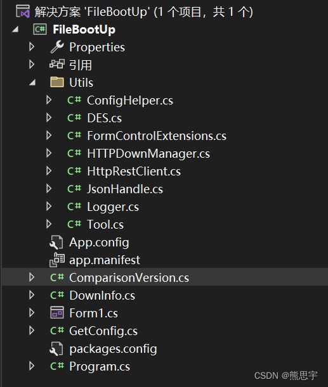328x387 pixels.
Task: Expand the ConfigHelper.cs node arrow
Action: click(49, 100)
